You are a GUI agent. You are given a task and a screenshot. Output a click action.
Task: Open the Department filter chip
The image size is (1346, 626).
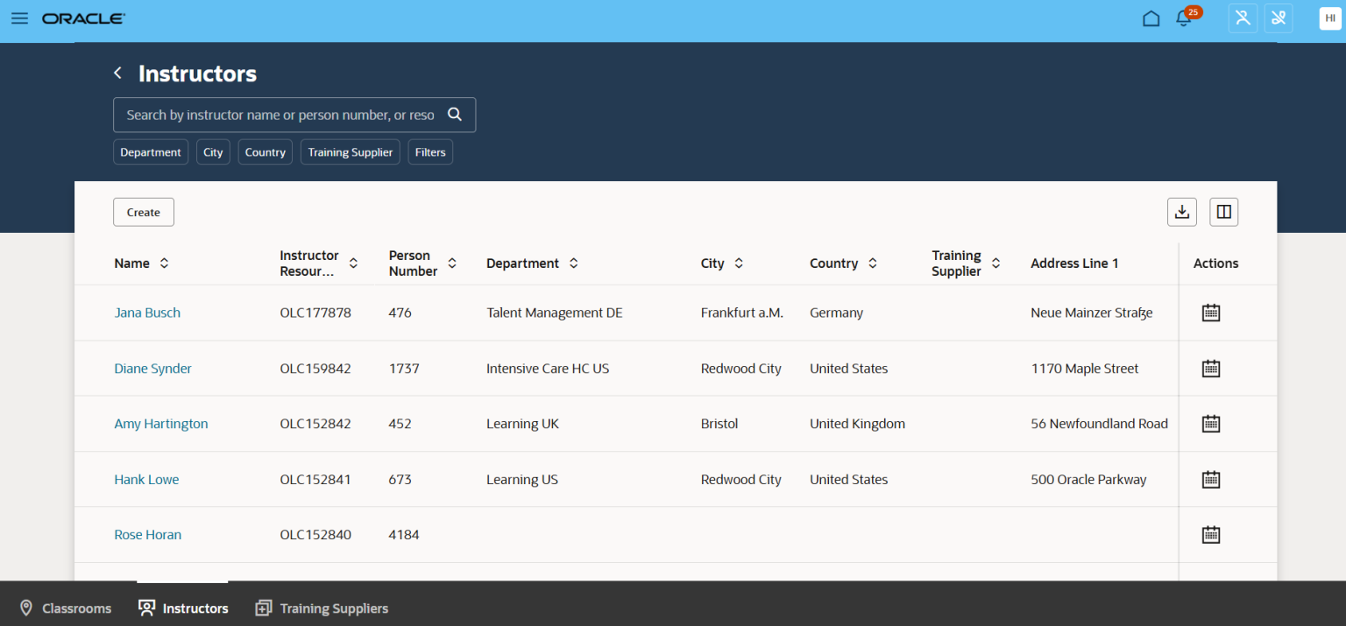[x=150, y=151]
